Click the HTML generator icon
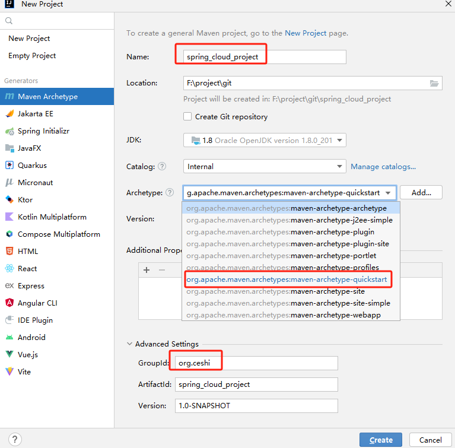This screenshot has height=448, width=455. (x=9, y=251)
